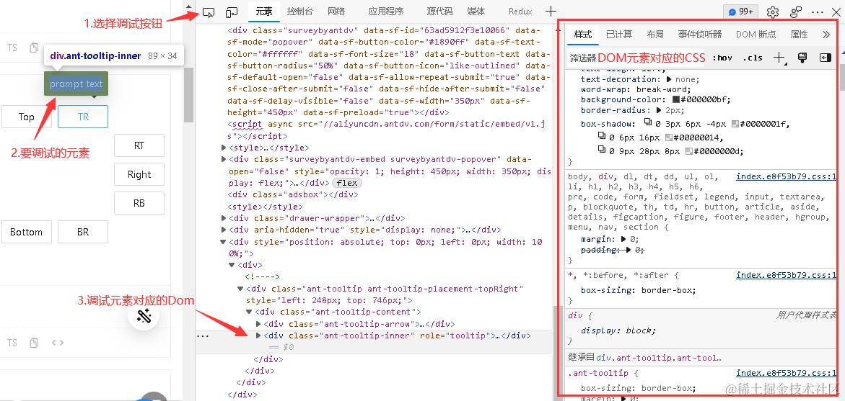The width and height of the screenshot is (845, 401).
Task: Open more tools with the plus icon
Action: pos(550,12)
